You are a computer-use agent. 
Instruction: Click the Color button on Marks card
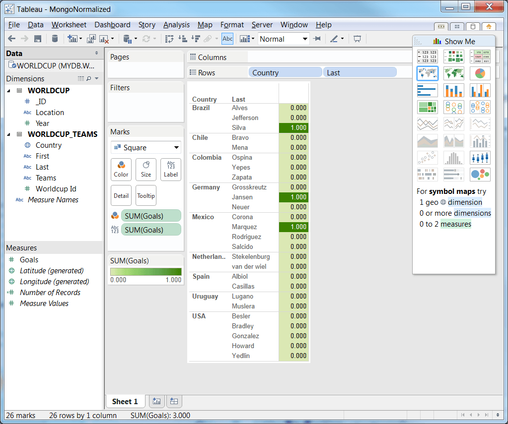121,170
